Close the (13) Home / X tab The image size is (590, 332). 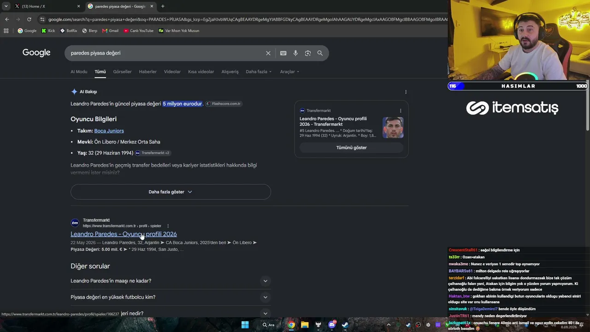78,6
